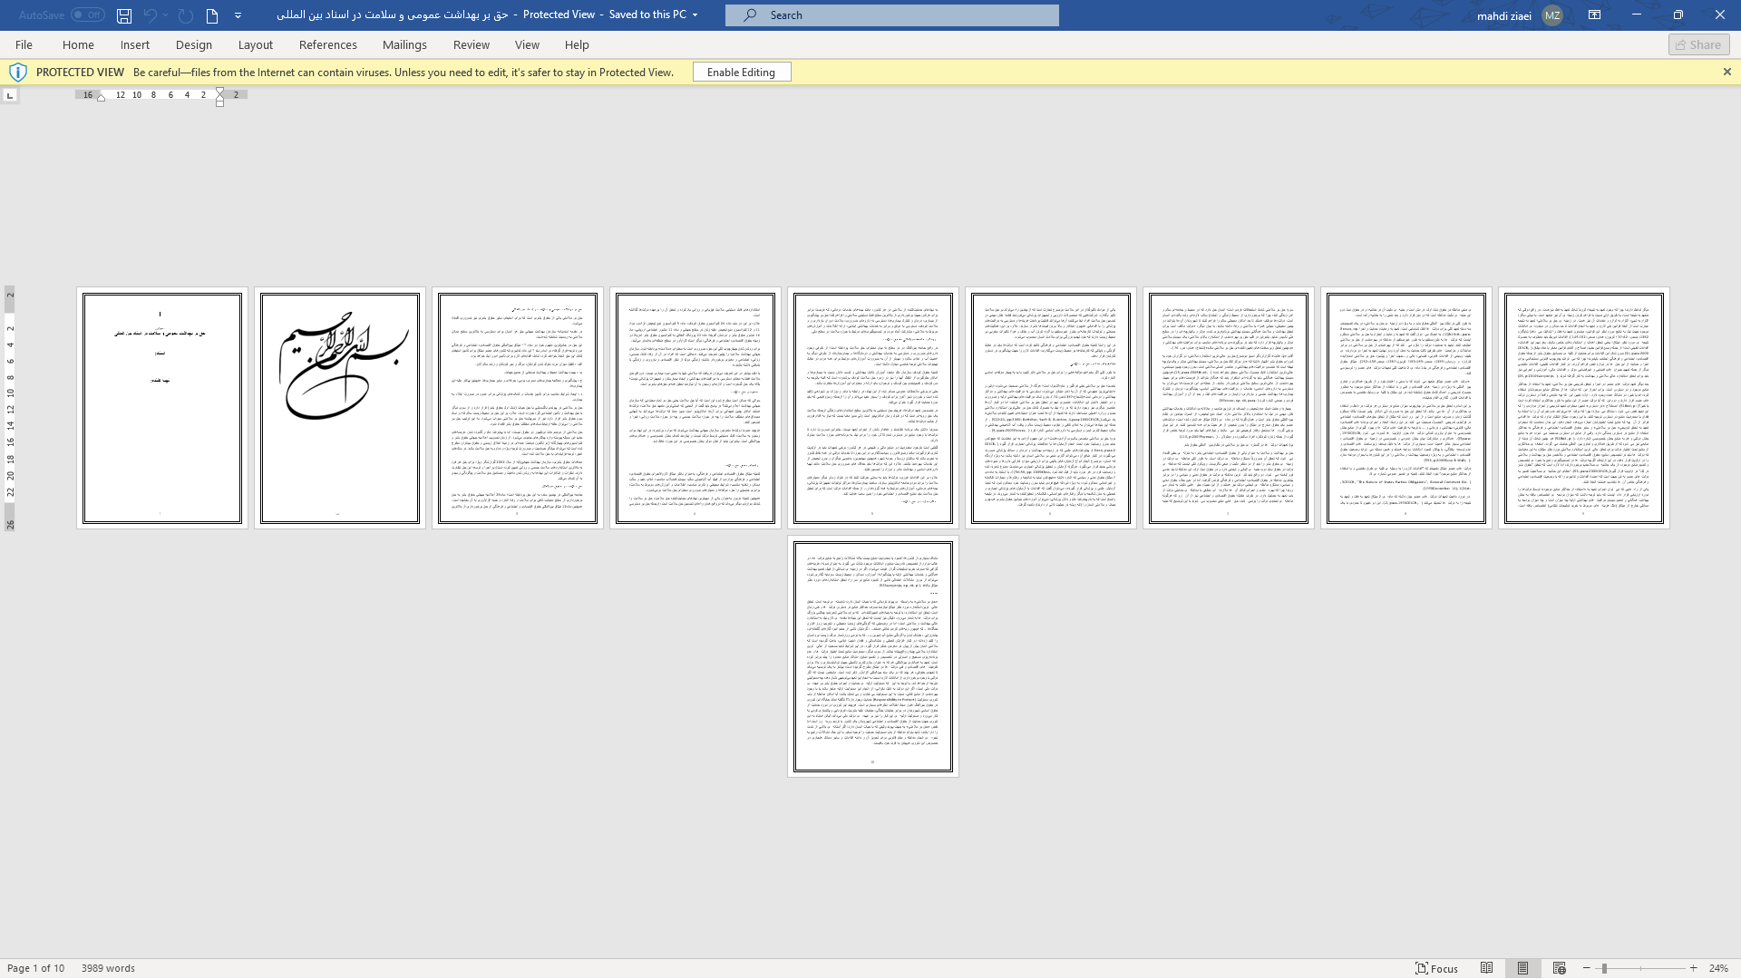The image size is (1741, 979).
Task: Open the 24% zoom level dialog
Action: click(x=1718, y=968)
